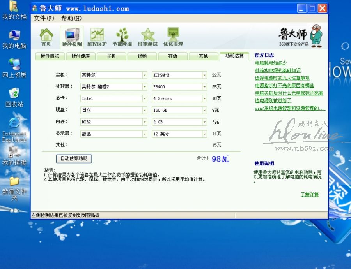This screenshot has height=269, width=351.
Task: Open the 性能测试 performance test icon
Action: tap(148, 37)
